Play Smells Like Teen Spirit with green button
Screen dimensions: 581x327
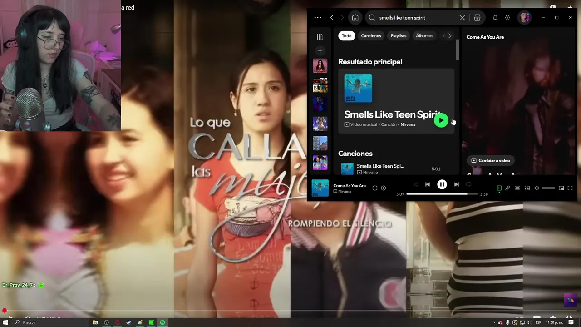click(441, 120)
